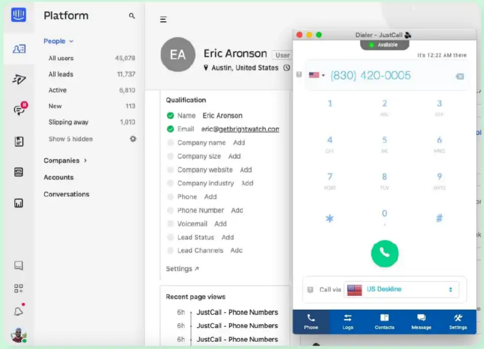Viewport: 484px width, 349px height.
Task: Toggle the Company size qualification circle
Action: coord(170,156)
